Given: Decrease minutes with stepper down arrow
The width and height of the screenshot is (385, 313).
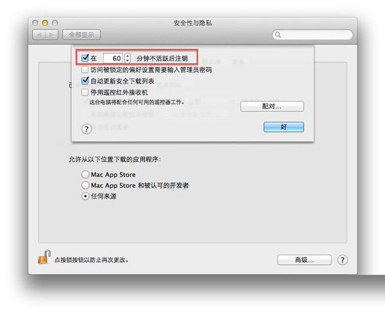Looking at the screenshot, I should [128, 61].
